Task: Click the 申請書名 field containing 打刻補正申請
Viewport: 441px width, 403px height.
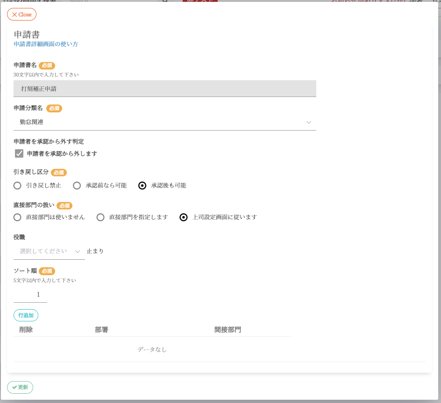Action: (x=164, y=89)
